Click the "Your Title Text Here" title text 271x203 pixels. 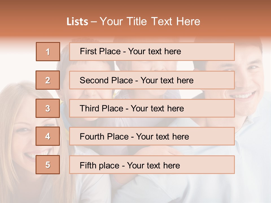coord(150,21)
